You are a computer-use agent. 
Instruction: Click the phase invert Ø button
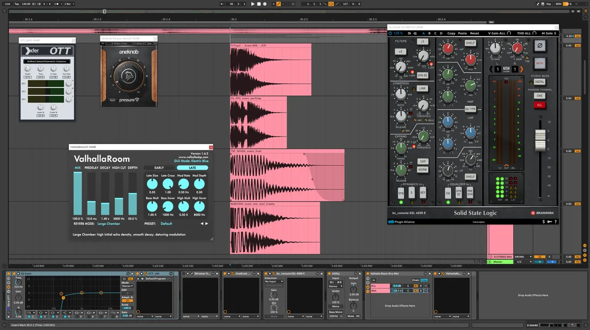click(x=540, y=46)
